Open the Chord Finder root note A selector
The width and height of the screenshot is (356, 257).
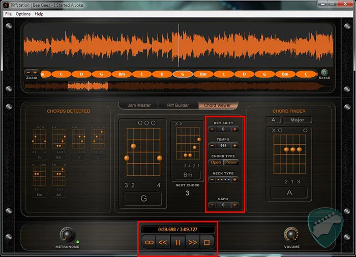click(x=274, y=120)
